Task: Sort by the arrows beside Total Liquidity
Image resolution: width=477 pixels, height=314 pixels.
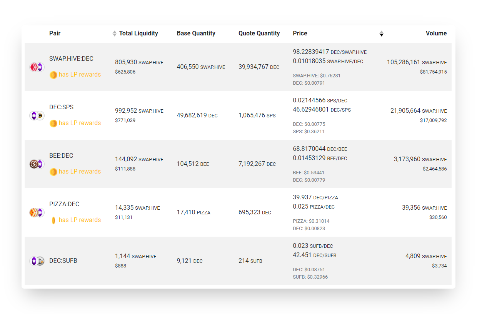Action: tap(114, 33)
